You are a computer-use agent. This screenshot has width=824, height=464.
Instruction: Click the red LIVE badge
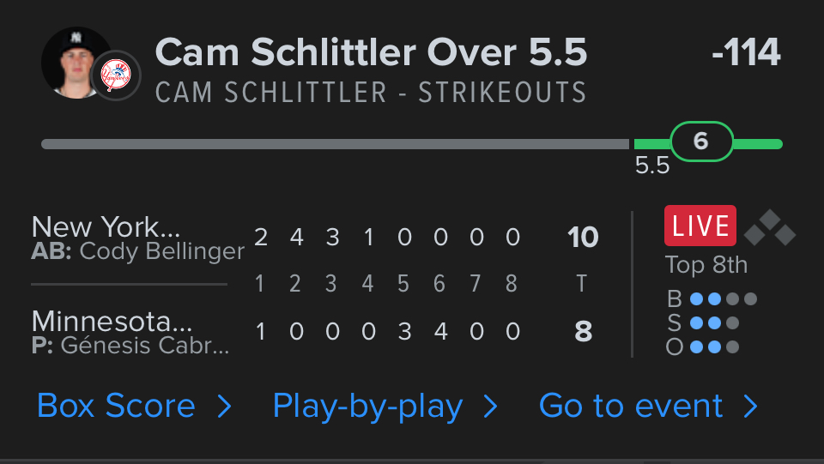pos(700,226)
